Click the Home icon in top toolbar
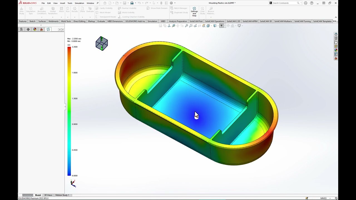The image size is (356, 200). coord(105,3)
